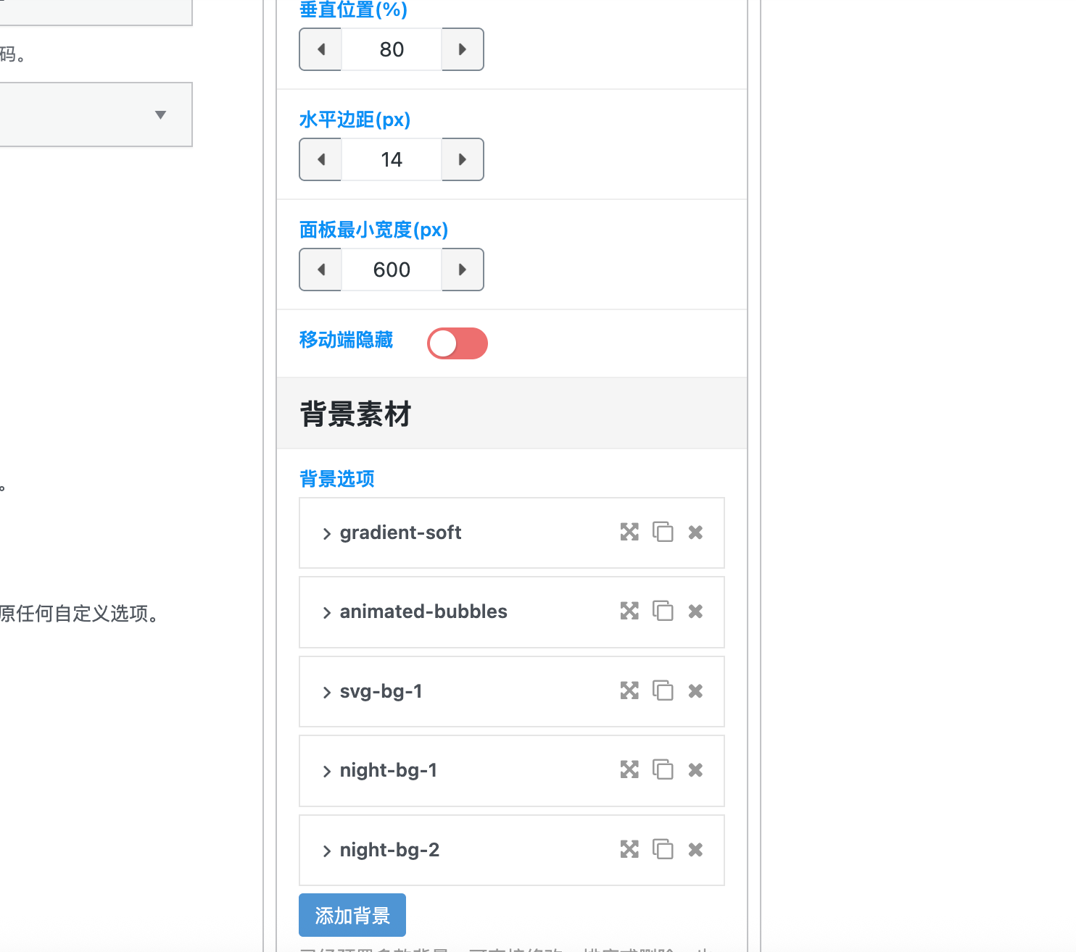Click the 垂直位置 value input field
Viewport: 1076px width, 952px height.
391,49
